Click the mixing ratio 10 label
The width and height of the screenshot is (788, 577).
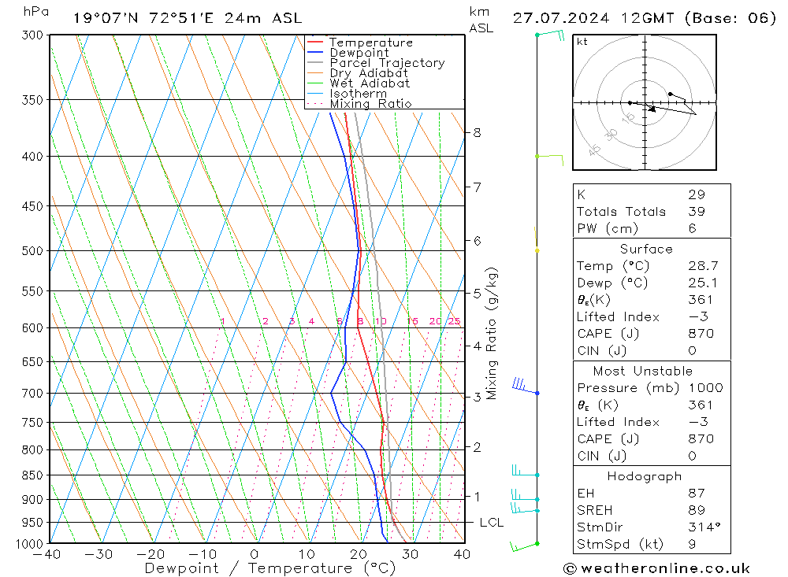click(381, 321)
